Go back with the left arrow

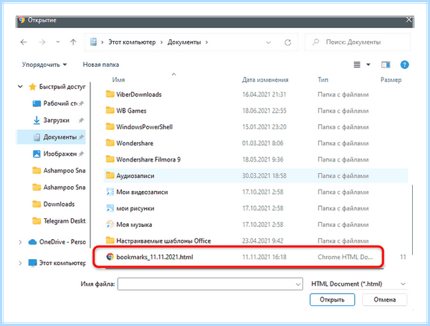pos(24,42)
